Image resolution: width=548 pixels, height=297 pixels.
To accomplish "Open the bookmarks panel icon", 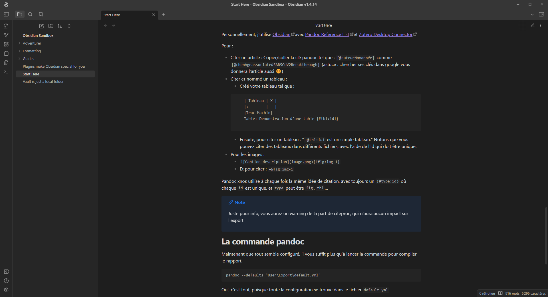I will point(41,14).
